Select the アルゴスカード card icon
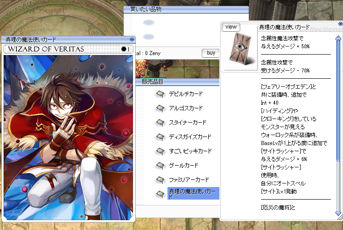 click(160, 108)
